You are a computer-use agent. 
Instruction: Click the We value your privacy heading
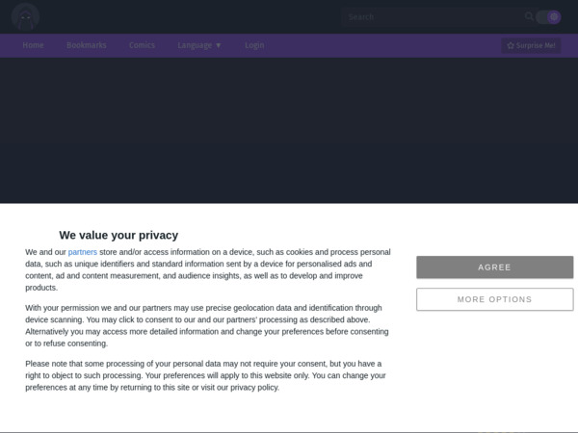tap(118, 235)
